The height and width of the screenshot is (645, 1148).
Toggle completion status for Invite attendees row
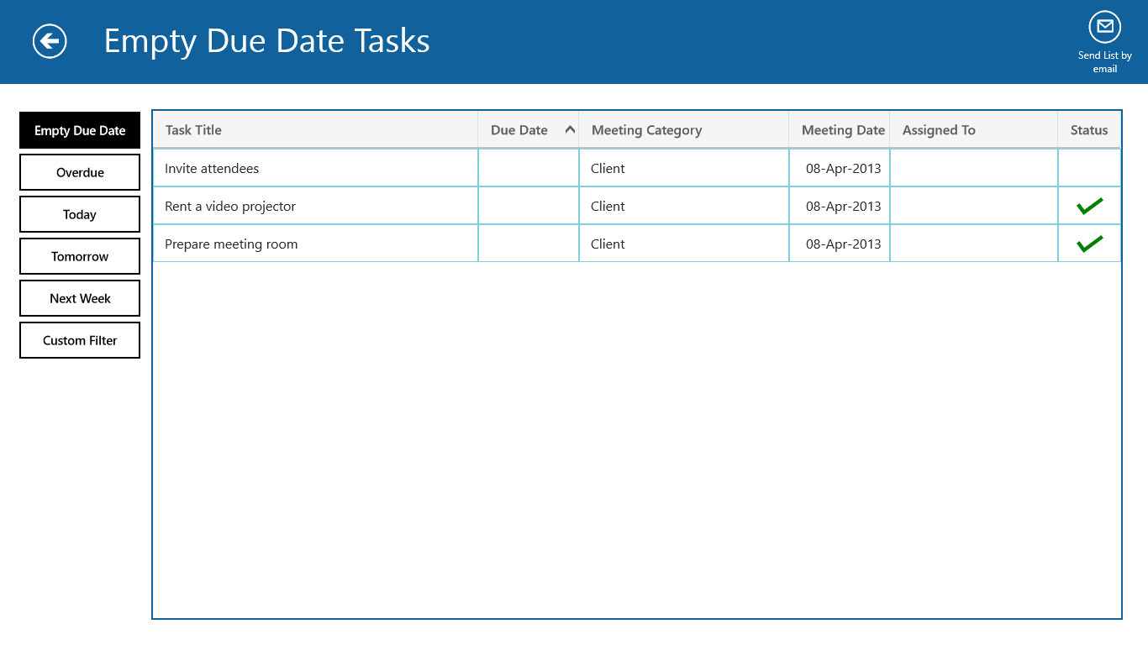1088,168
